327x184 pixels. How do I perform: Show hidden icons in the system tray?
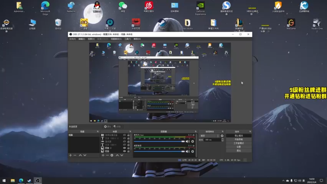283,180
